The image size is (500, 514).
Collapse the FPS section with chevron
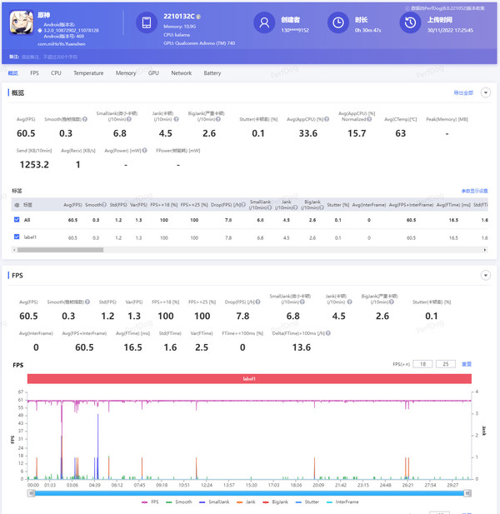click(486, 275)
